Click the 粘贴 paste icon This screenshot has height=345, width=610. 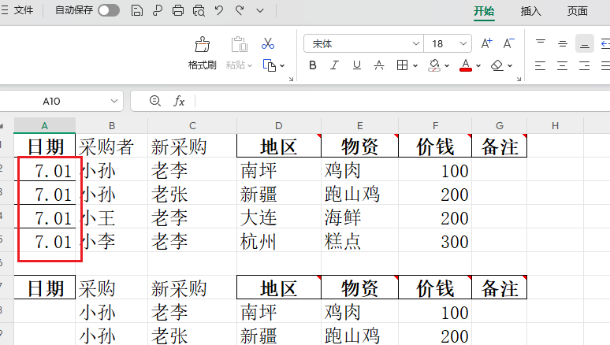tap(239, 44)
